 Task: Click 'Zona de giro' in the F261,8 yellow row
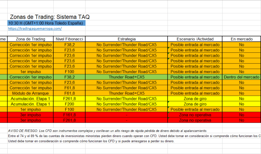[x=195, y=99]
